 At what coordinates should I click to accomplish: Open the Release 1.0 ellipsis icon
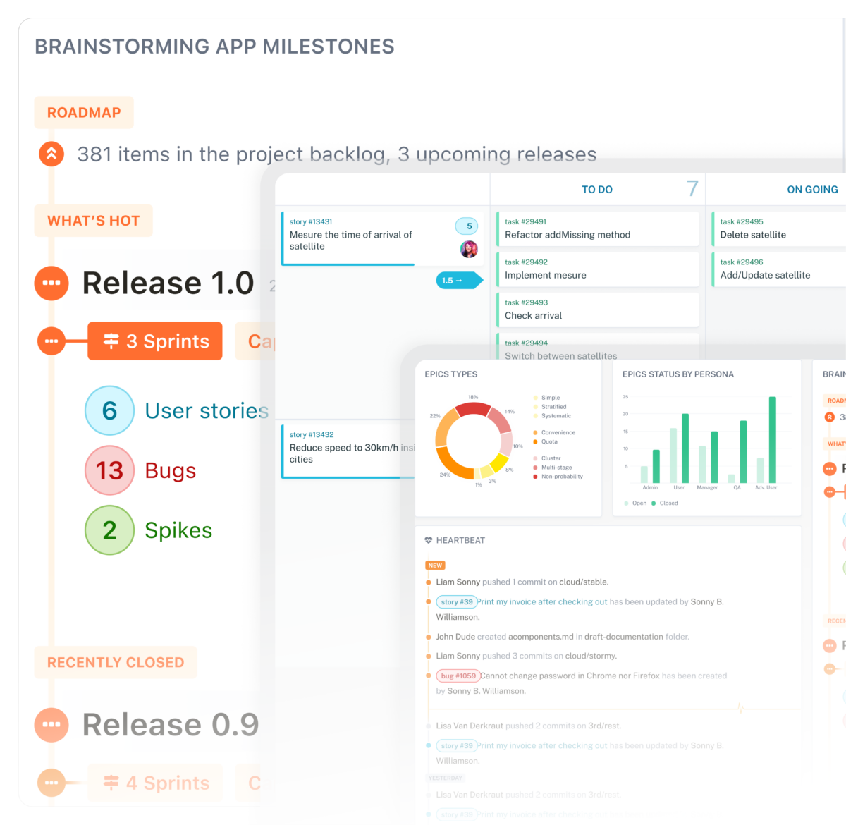pos(51,283)
